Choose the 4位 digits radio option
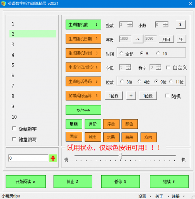The height and width of the screenshot is (199, 195). point(139,81)
